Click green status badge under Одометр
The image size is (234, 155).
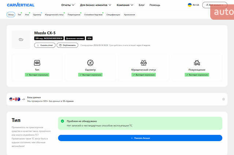pos(90,75)
